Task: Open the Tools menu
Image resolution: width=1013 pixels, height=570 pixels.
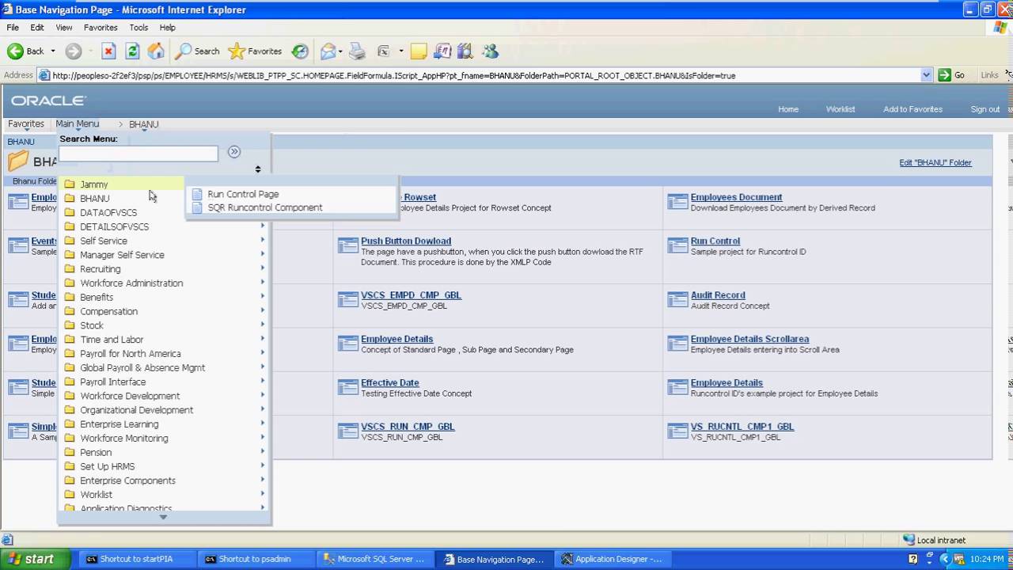Action: (138, 27)
